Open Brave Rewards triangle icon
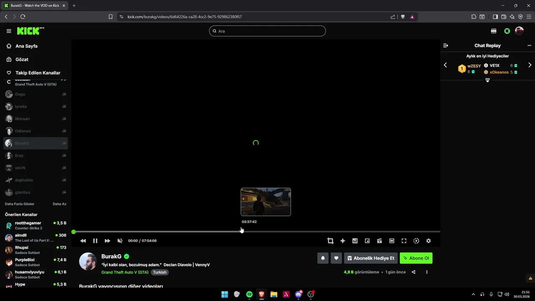The height and width of the screenshot is (301, 535). (x=412, y=17)
